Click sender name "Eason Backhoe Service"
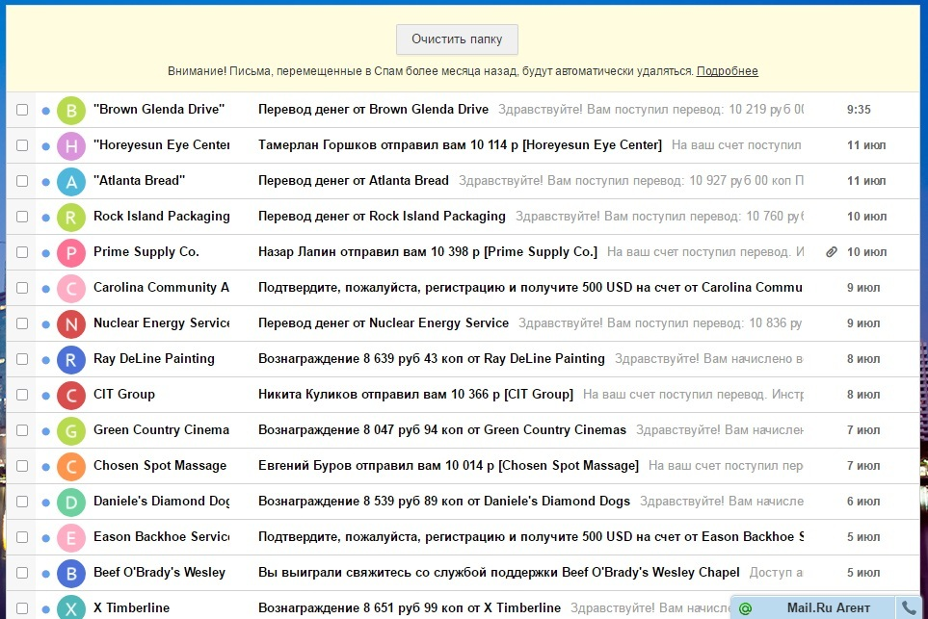The width and height of the screenshot is (928, 619). pos(162,536)
